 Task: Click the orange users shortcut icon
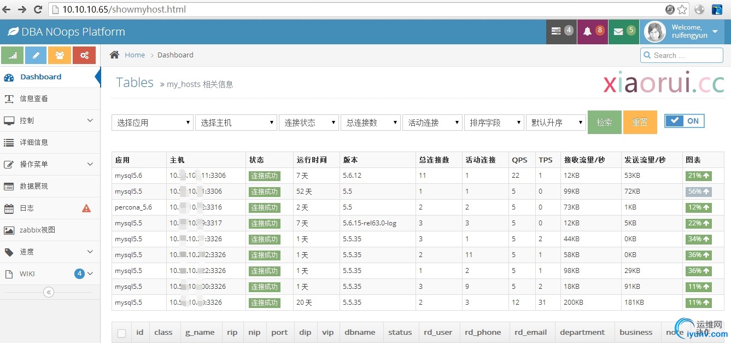pos(60,55)
